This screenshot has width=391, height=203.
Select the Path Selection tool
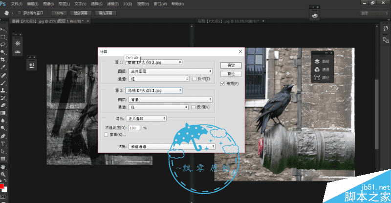tap(3, 151)
